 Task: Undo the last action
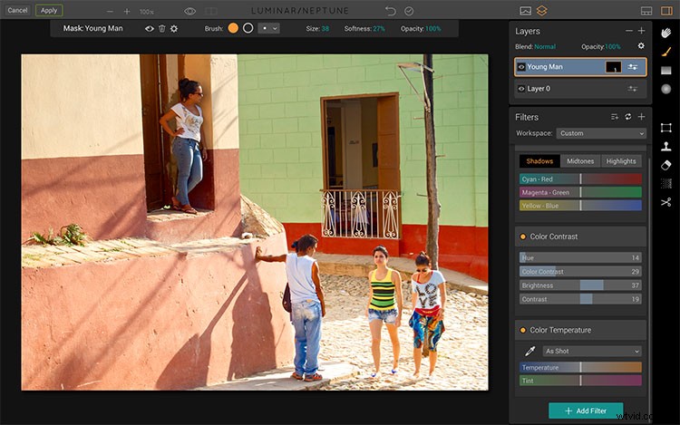pos(390,11)
